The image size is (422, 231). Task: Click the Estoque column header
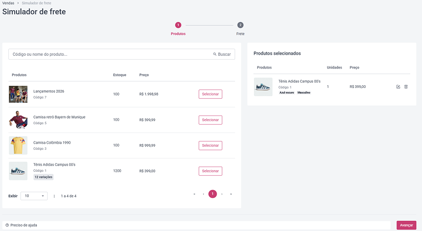coord(119,75)
